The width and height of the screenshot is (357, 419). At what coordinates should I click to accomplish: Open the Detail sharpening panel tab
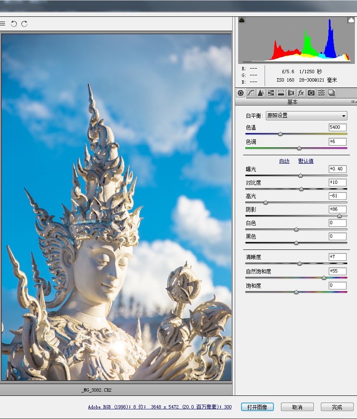pyautogui.click(x=261, y=93)
